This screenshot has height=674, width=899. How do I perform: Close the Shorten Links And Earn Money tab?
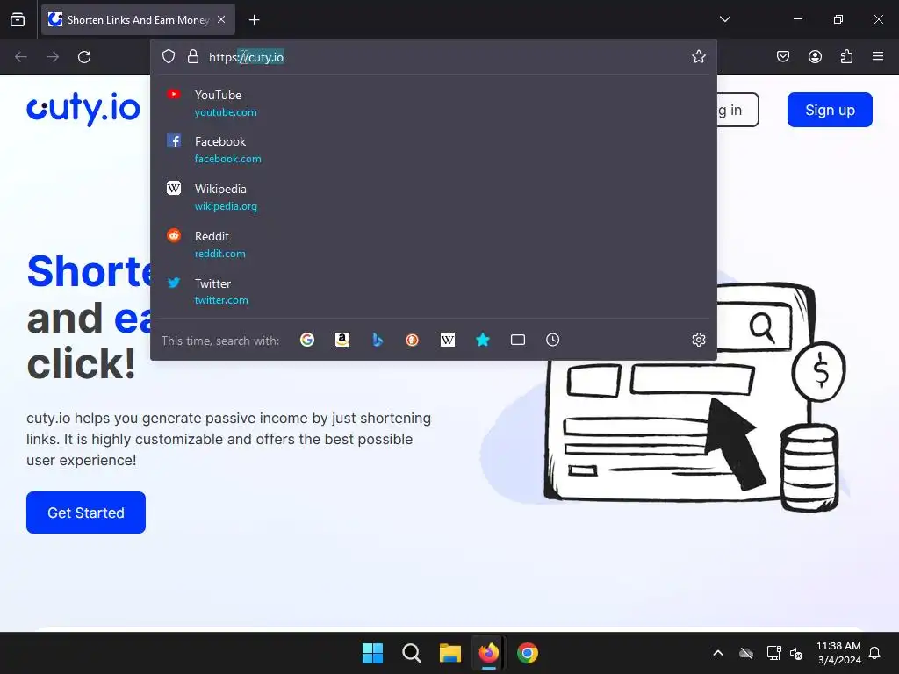[221, 19]
